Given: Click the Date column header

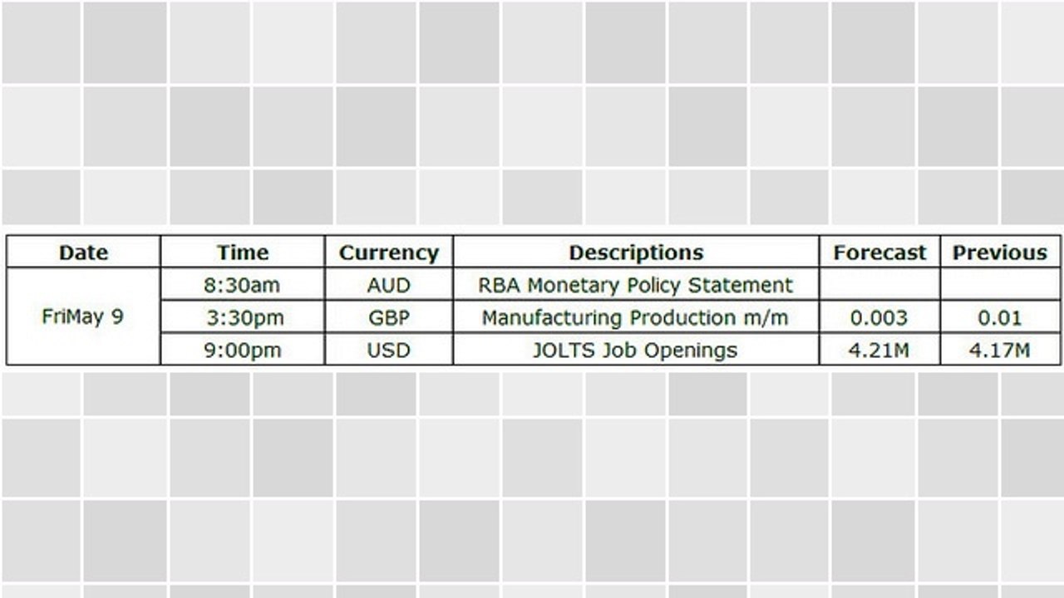Looking at the screenshot, I should click(83, 252).
